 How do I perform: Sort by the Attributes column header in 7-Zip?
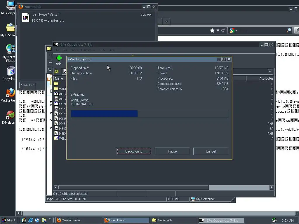point(260,78)
